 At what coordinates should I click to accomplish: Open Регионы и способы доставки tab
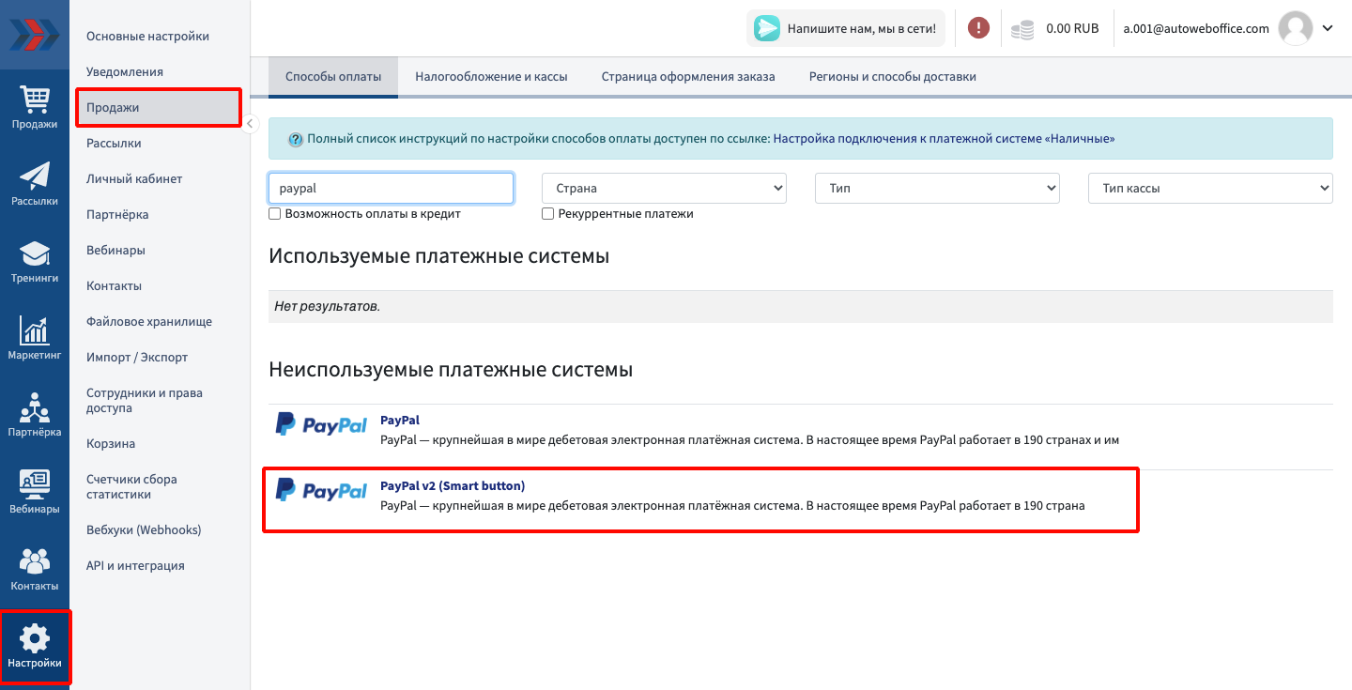point(892,77)
